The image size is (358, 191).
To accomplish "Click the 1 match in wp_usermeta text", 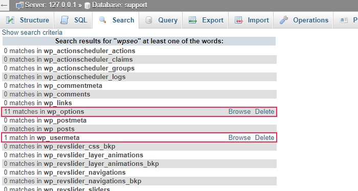I will 42,137.
